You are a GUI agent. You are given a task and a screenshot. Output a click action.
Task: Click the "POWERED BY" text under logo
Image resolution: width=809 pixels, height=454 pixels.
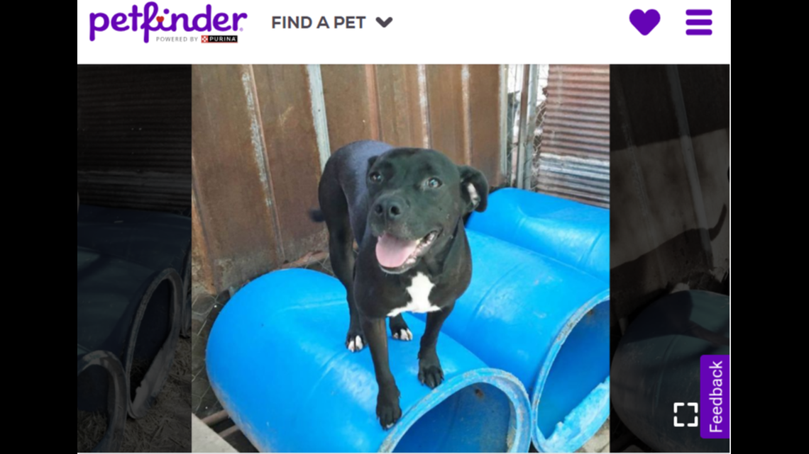[x=177, y=39]
